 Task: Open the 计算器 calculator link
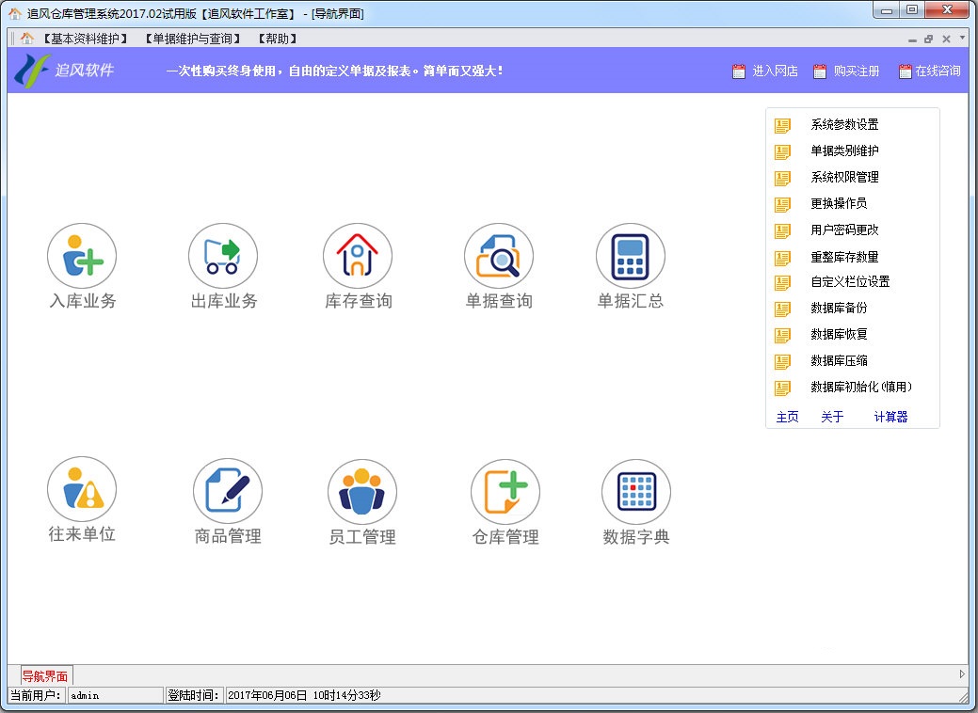click(890, 417)
